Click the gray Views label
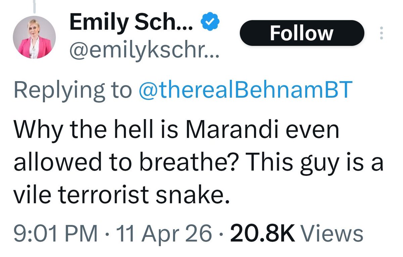The width and height of the screenshot is (403, 257). [x=331, y=233]
